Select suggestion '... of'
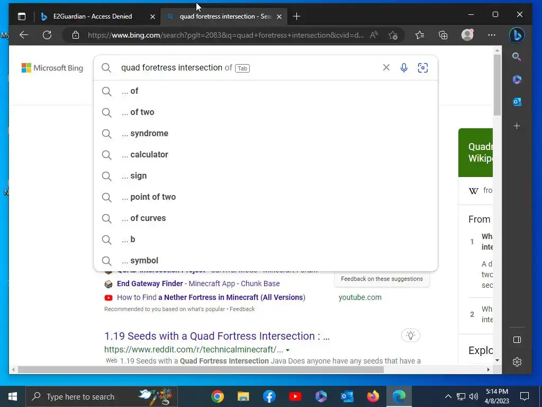 [x=266, y=91]
